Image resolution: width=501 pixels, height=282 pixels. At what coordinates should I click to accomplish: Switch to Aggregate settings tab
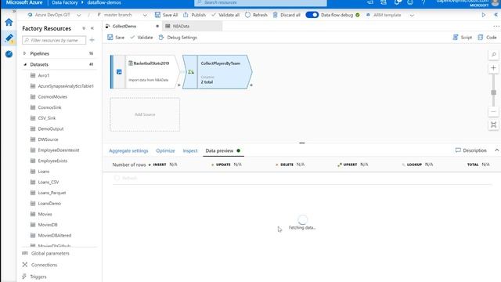coord(128,150)
